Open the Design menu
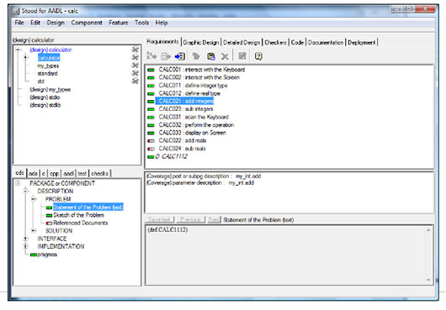The image size is (446, 310). (56, 23)
